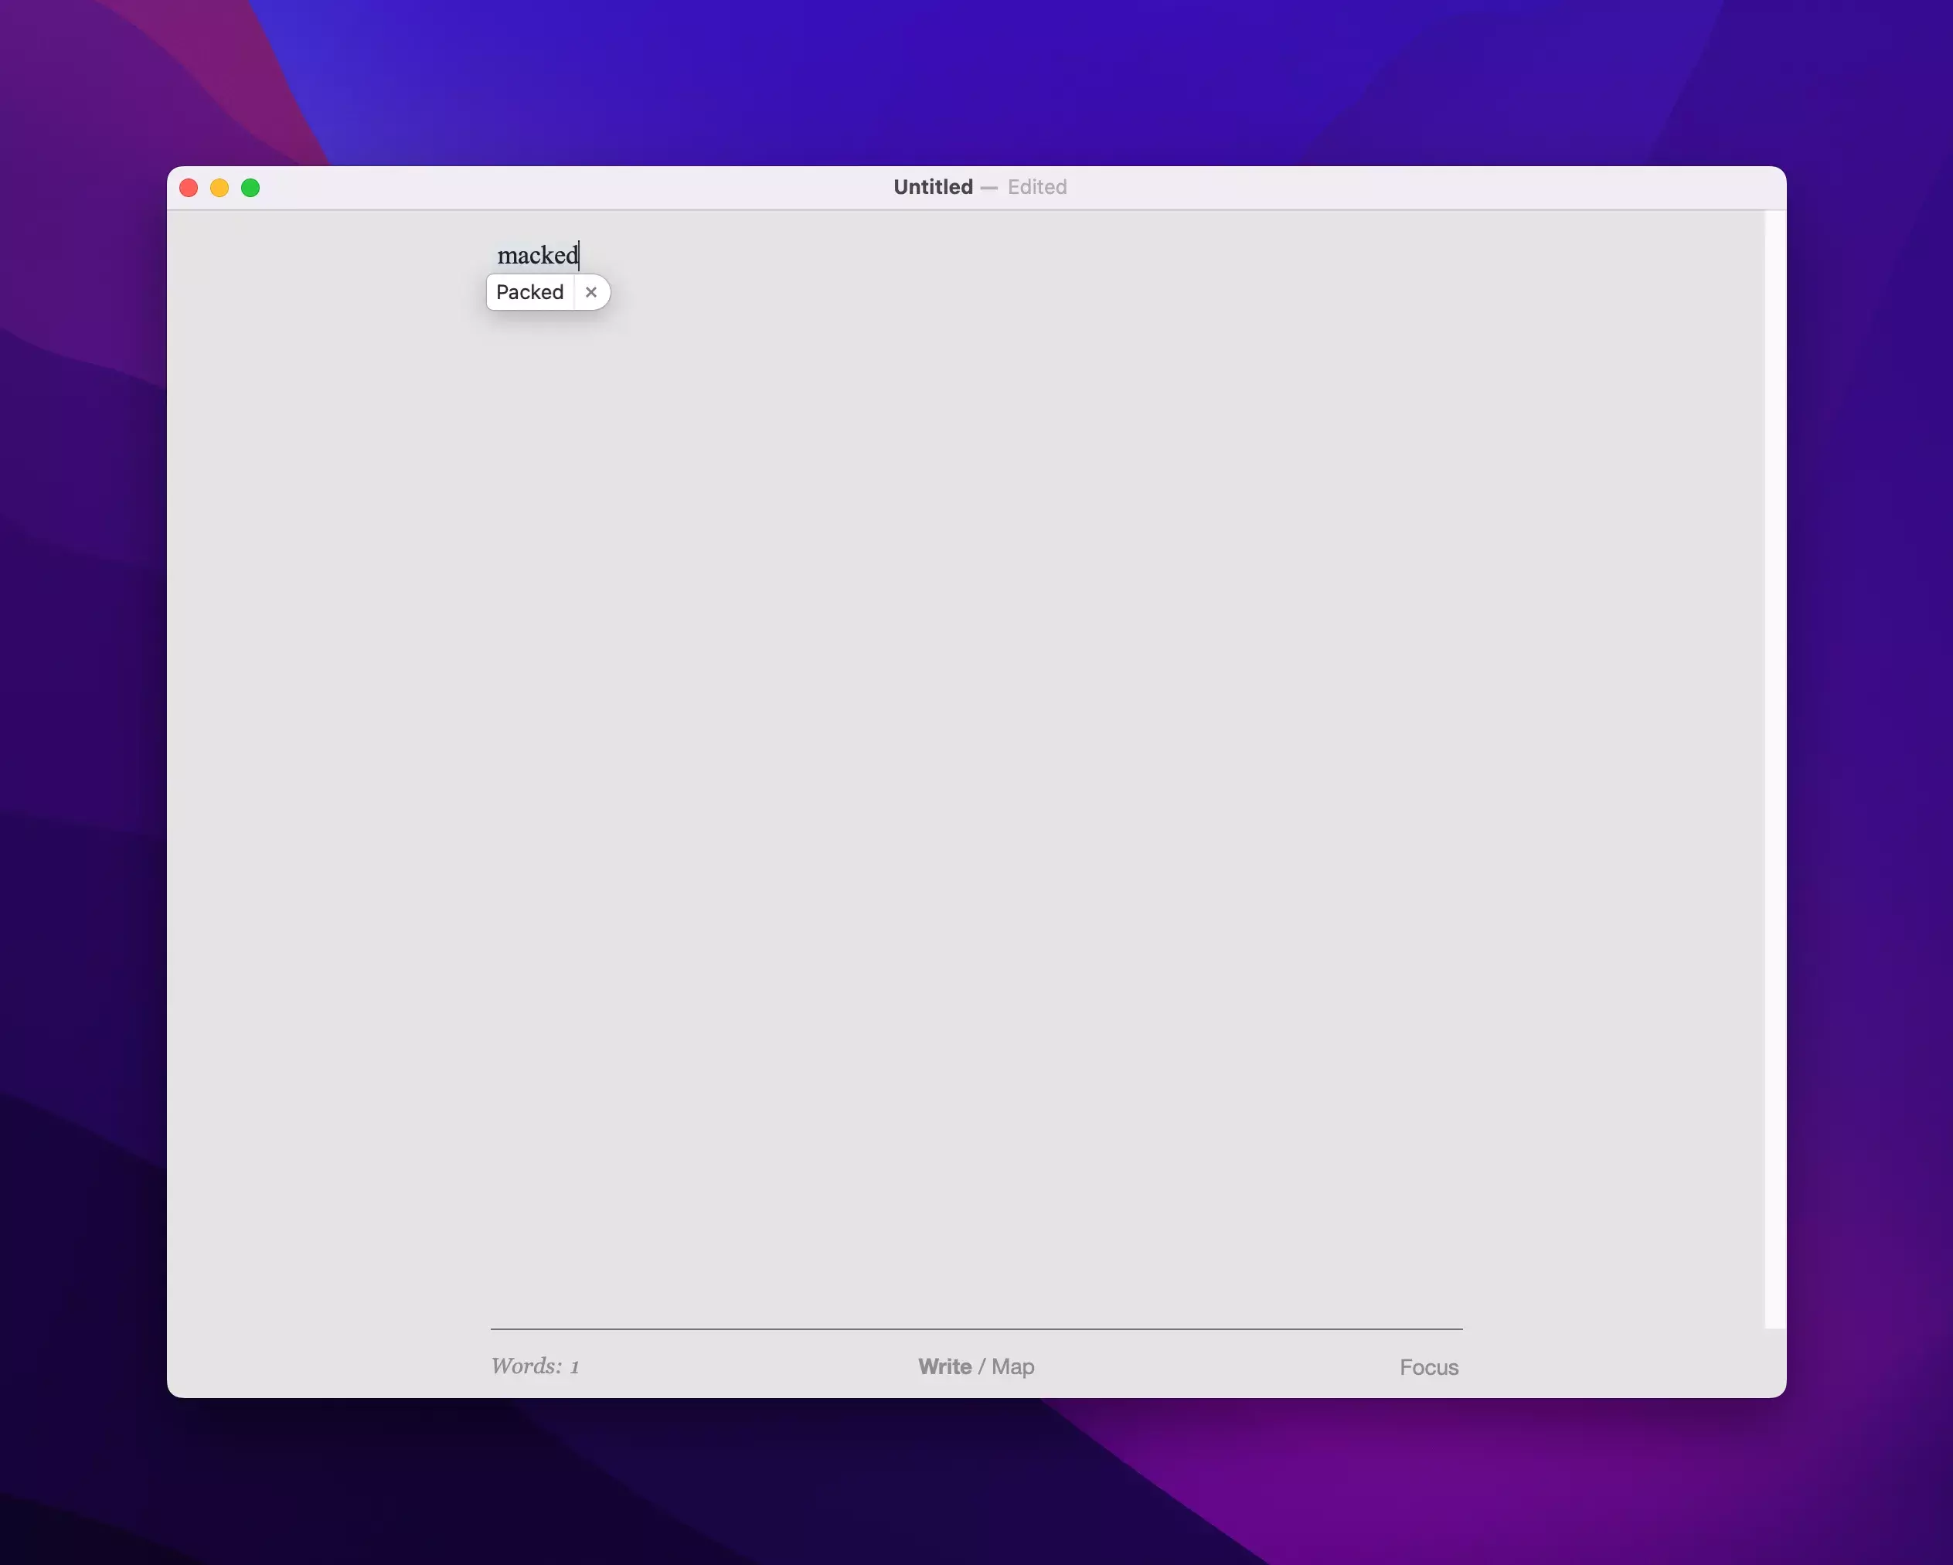This screenshot has height=1565, width=1953.
Task: Open the Edited status menu
Action: click(x=1036, y=186)
